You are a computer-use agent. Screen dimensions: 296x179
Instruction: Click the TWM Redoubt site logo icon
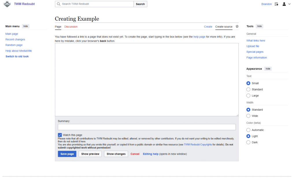point(7,4)
